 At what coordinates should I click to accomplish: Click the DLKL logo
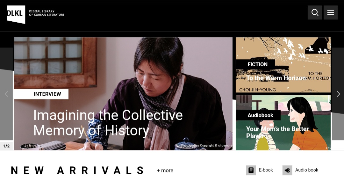(16, 14)
